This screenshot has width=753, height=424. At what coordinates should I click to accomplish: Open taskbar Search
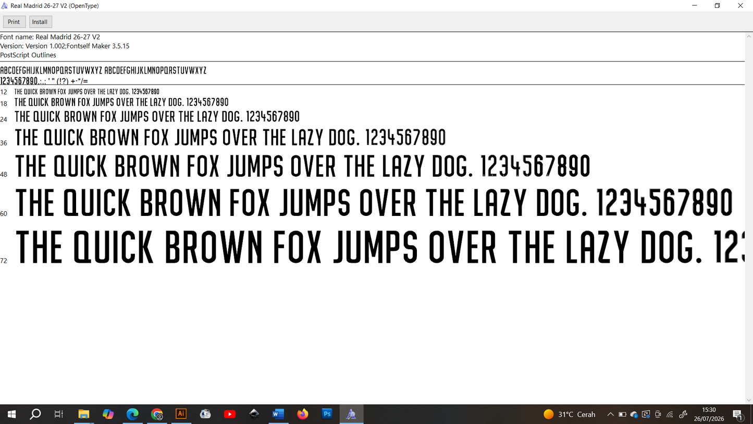(x=35, y=414)
